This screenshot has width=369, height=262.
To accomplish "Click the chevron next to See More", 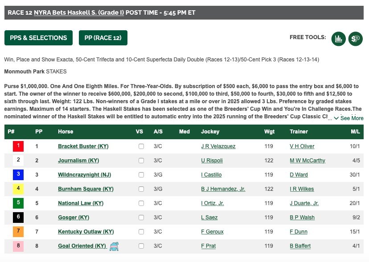I will (336, 118).
